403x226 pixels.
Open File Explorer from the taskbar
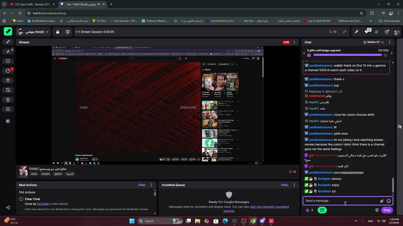(x=197, y=221)
